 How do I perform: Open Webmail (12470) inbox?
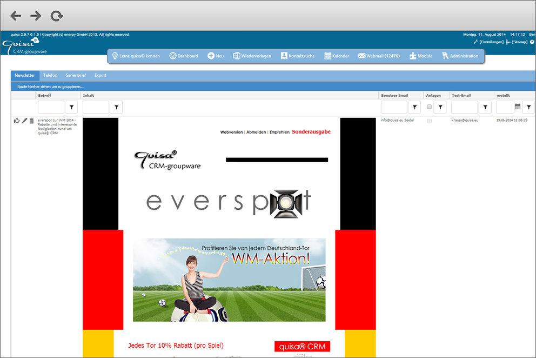379,56
